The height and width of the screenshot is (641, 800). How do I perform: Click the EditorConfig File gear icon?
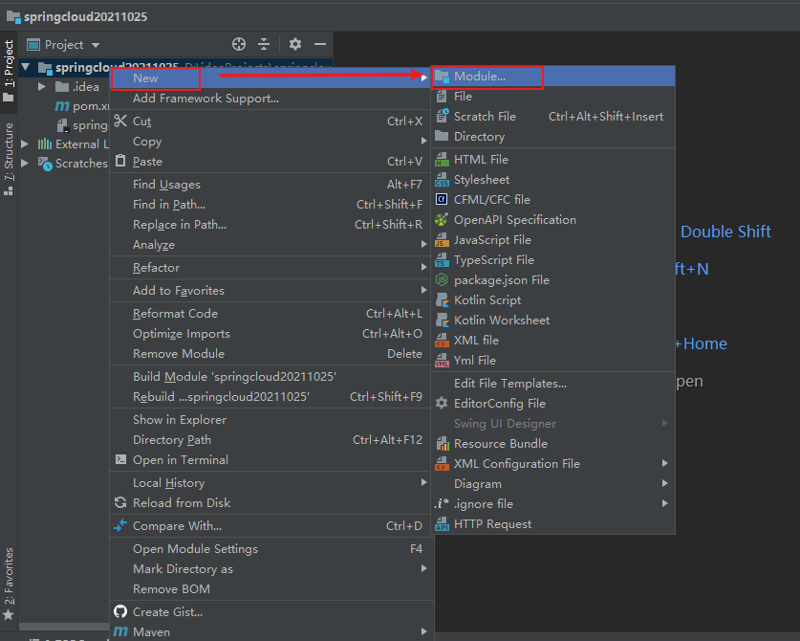[x=442, y=403]
